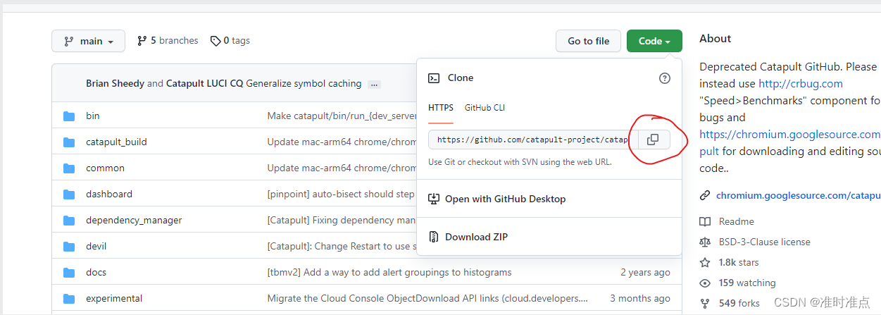The height and width of the screenshot is (315, 881).
Task: Click the folder icon next to experimental
Action: point(69,299)
